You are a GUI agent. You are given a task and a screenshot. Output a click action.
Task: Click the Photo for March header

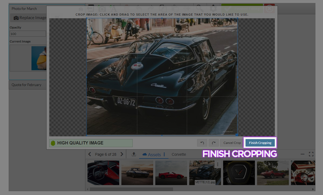tap(24, 9)
